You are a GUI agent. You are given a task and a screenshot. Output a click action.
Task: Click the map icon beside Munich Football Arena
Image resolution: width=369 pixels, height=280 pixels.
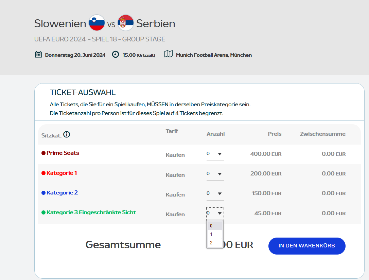(x=169, y=54)
